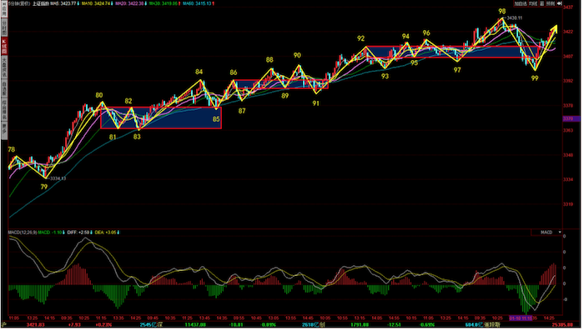
Task: Switch to the 分时图 sidebar tab
Action: 4,27
